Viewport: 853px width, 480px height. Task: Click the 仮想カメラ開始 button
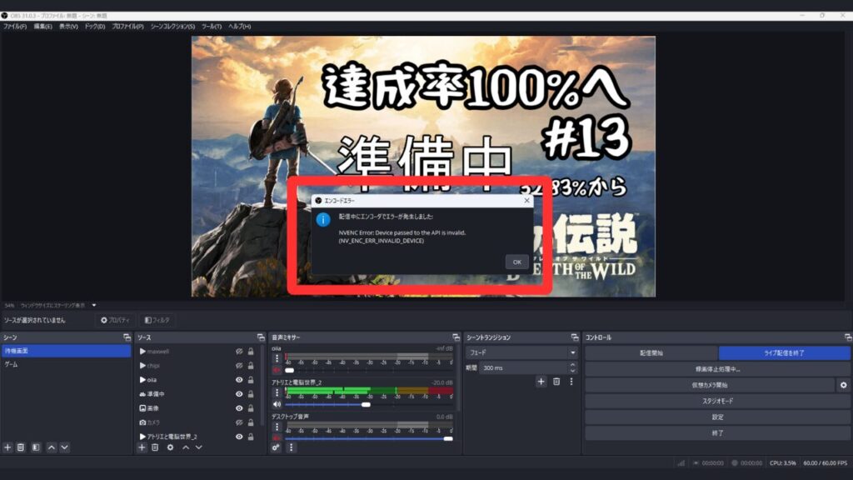(x=710, y=385)
